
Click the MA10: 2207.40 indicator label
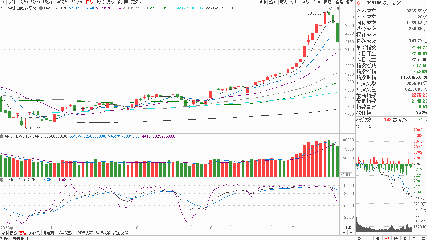coord(81,8)
